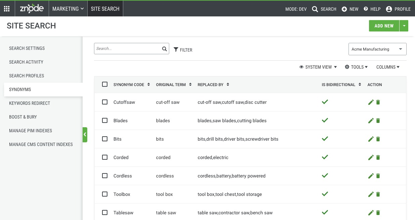Toggle the select-all header checkbox
This screenshot has height=220, width=415.
(105, 84)
